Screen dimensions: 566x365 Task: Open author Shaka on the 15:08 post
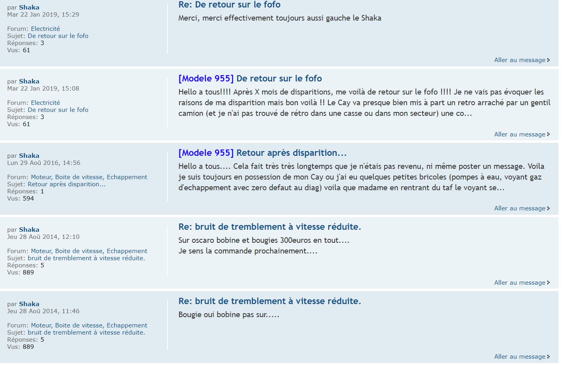[x=29, y=81]
